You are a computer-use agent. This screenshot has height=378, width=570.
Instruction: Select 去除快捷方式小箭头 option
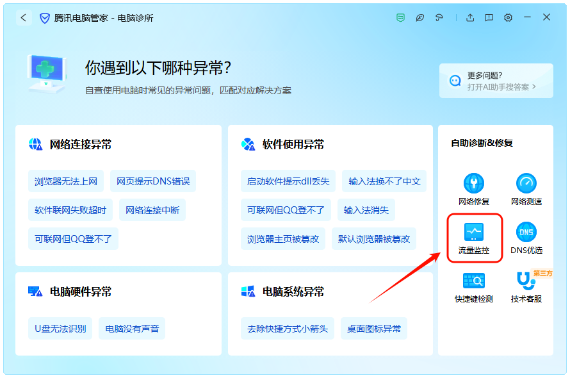pos(288,329)
